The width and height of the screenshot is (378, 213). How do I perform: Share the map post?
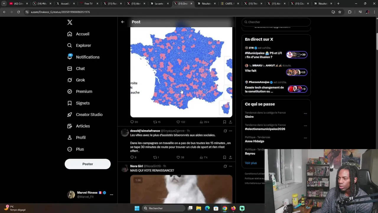tap(230, 122)
